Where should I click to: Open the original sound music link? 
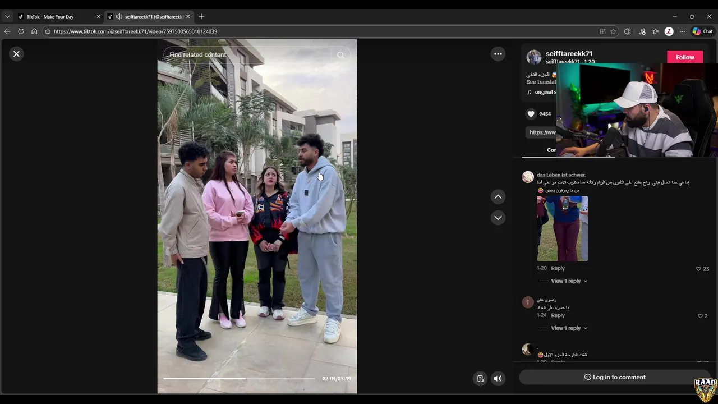[x=542, y=92]
